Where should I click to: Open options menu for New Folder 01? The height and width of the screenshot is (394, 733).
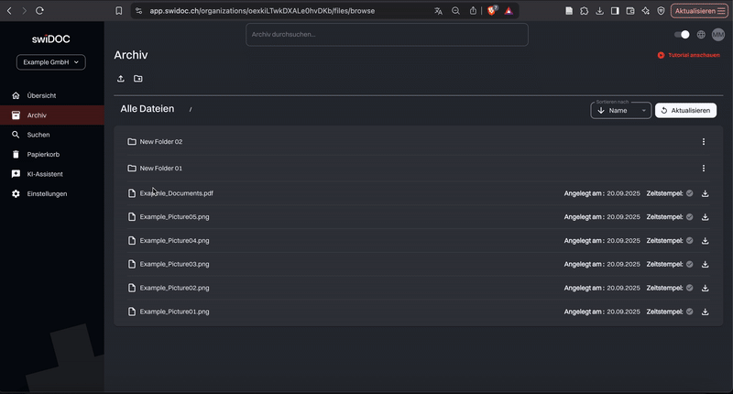tap(704, 169)
